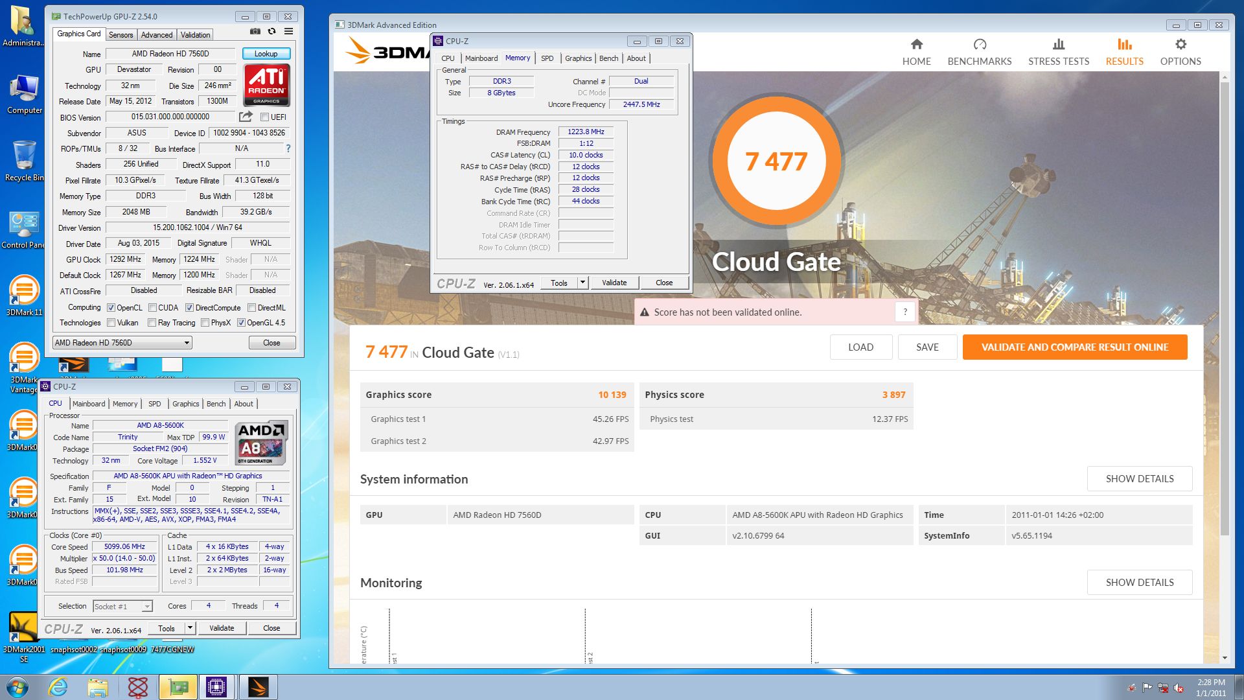The height and width of the screenshot is (700, 1244).
Task: Toggle the PhysX checkbox
Action: pos(205,323)
